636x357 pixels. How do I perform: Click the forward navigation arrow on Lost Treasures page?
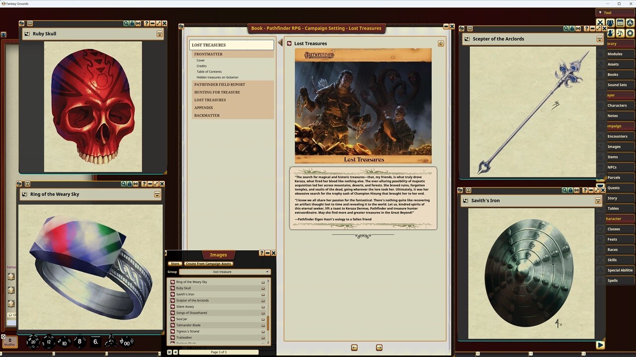pyautogui.click(x=379, y=348)
